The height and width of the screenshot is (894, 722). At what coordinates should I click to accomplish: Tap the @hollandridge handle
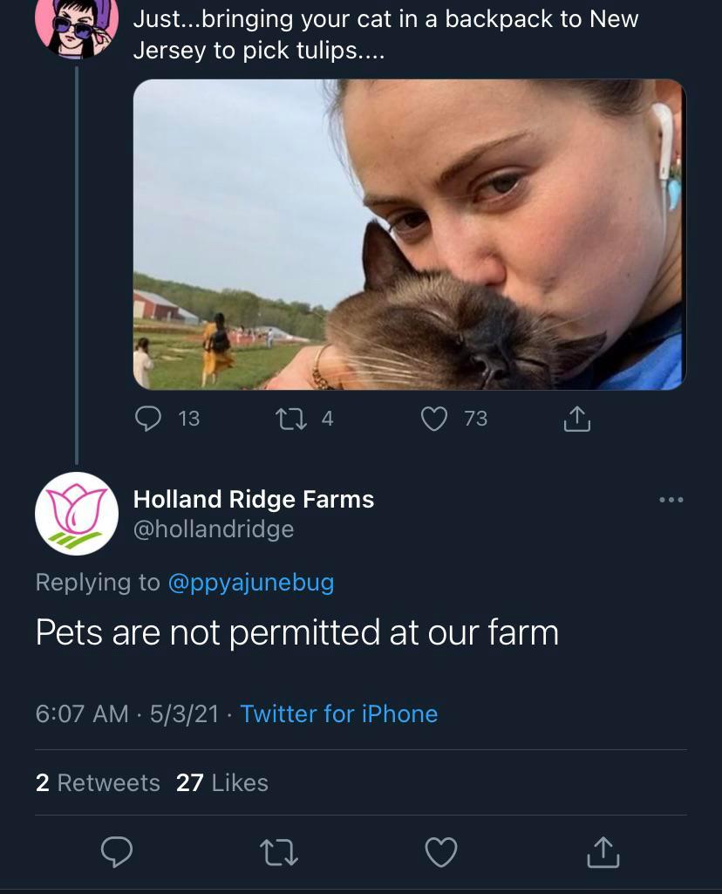point(213,529)
